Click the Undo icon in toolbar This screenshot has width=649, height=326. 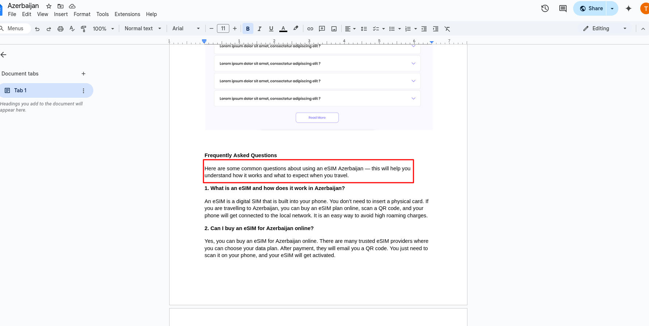(37, 29)
